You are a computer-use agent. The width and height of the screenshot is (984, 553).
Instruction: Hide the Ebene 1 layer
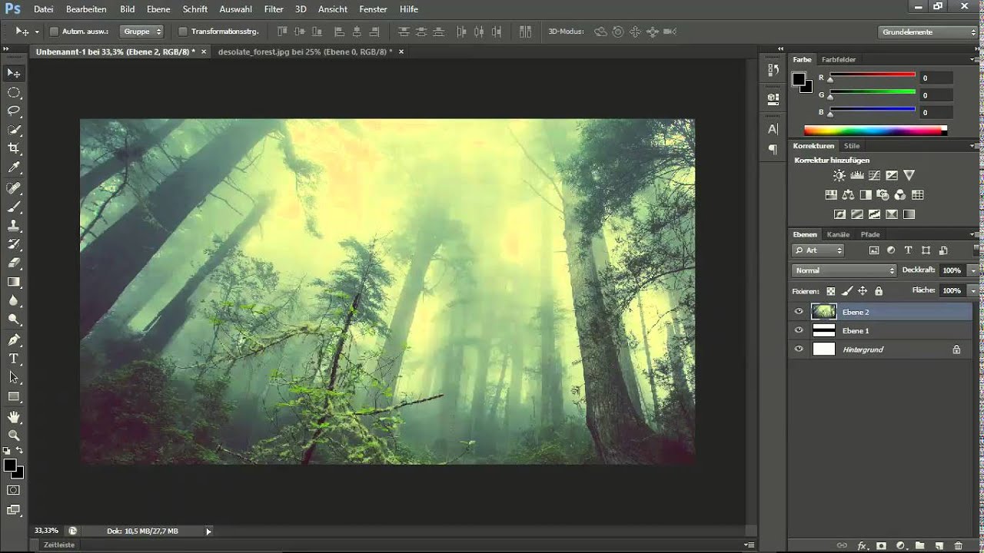[x=799, y=330]
